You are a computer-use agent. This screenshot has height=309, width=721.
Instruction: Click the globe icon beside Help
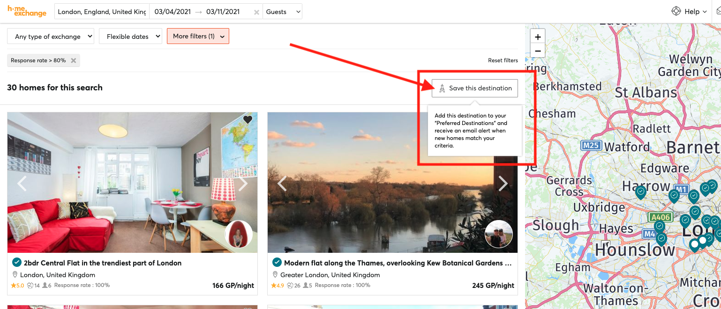point(676,10)
